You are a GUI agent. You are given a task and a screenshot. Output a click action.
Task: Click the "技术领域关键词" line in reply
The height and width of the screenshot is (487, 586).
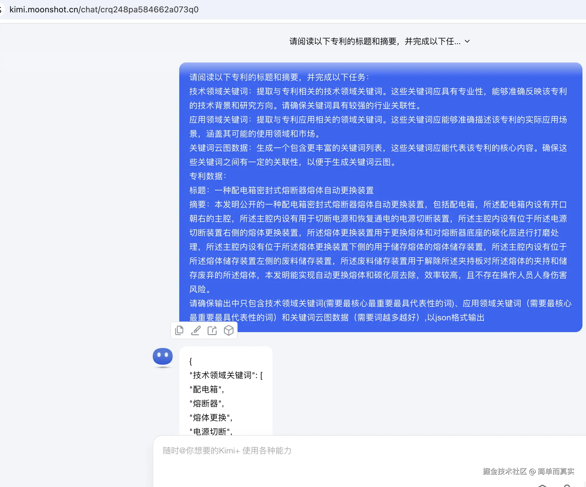point(226,375)
